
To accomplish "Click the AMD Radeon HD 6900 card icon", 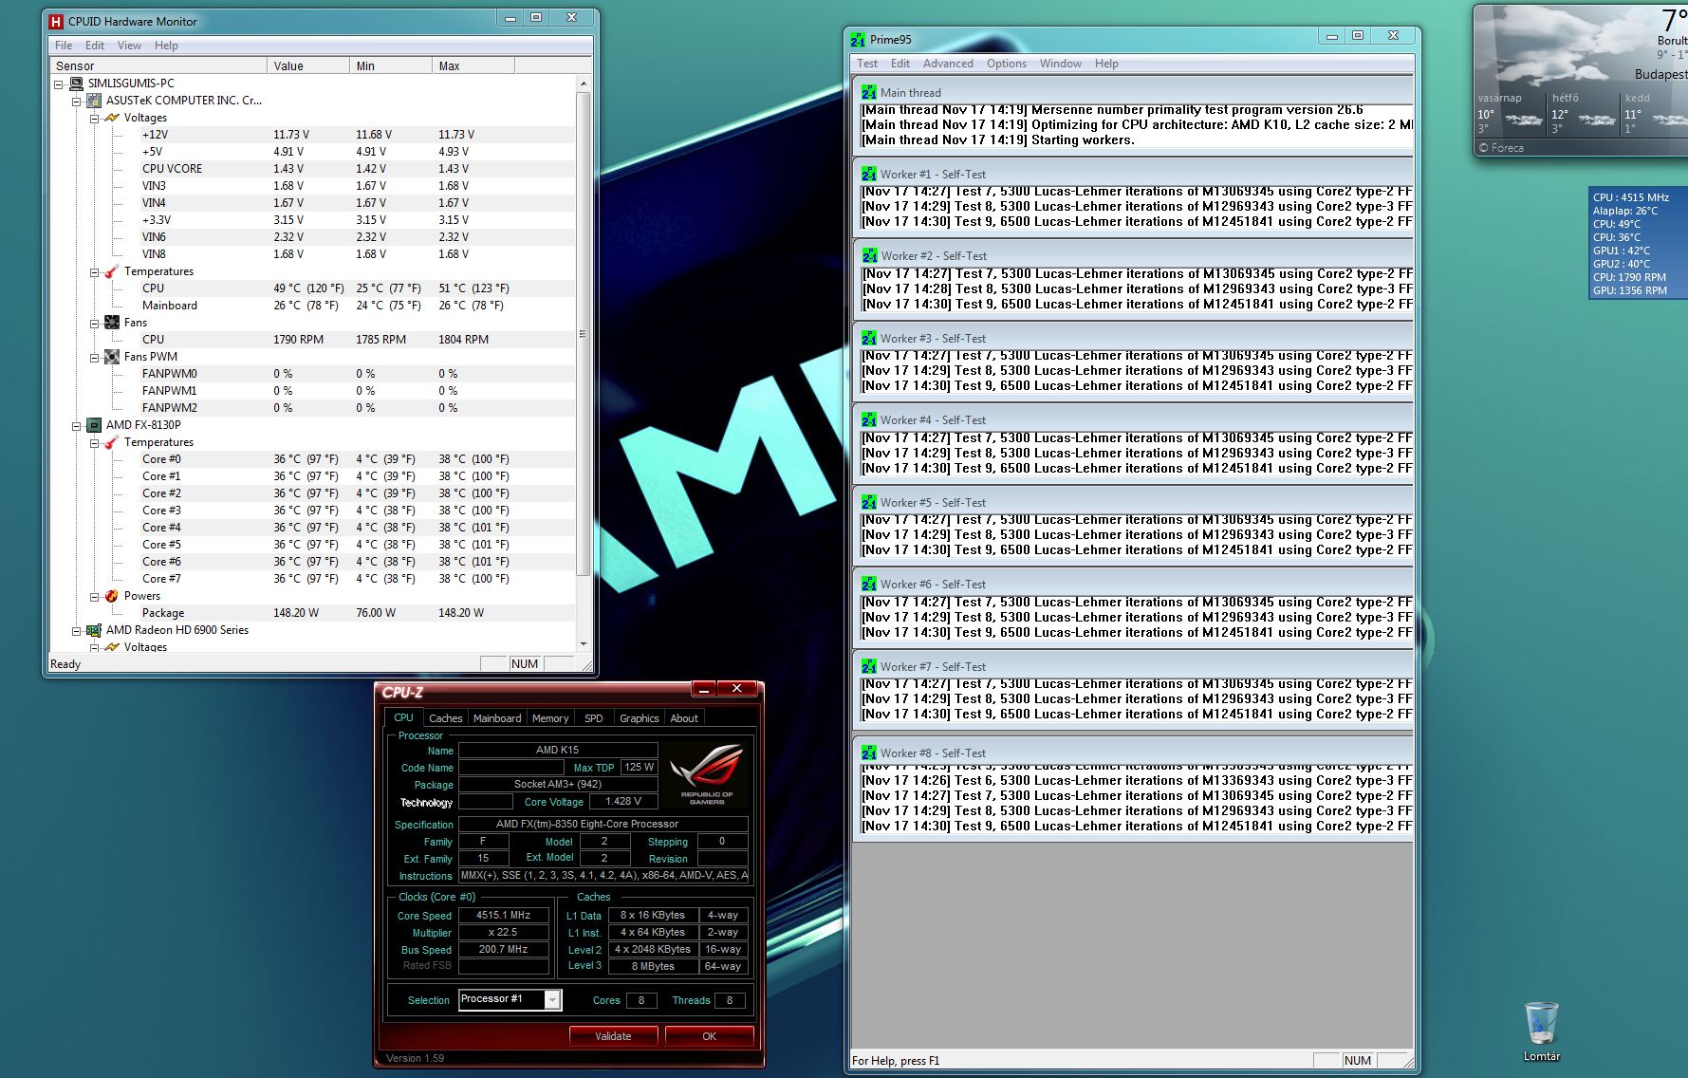I will [94, 630].
